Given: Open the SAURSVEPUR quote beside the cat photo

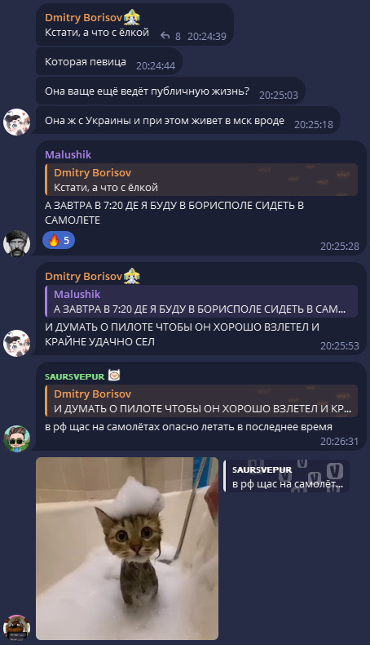Looking at the screenshot, I should (x=286, y=476).
